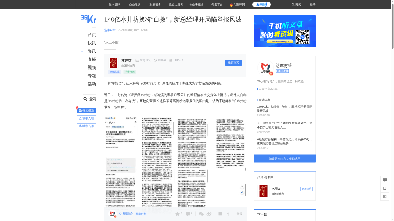
Task: Go to 视频 in the sidebar
Action: tap(92, 68)
